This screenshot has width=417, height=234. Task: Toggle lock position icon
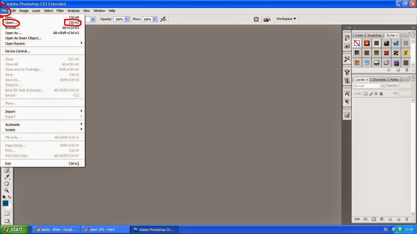pos(376,94)
